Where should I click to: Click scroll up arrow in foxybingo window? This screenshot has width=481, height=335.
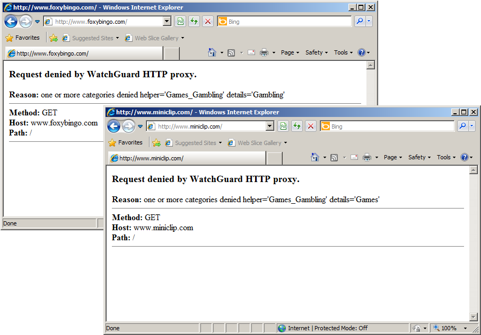pos(371,65)
